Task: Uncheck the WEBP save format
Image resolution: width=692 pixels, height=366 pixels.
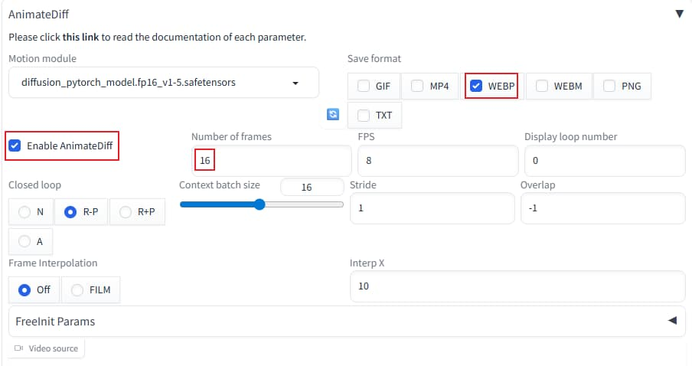Action: (475, 87)
